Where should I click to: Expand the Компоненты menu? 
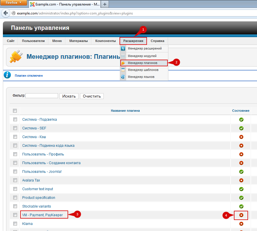point(105,41)
